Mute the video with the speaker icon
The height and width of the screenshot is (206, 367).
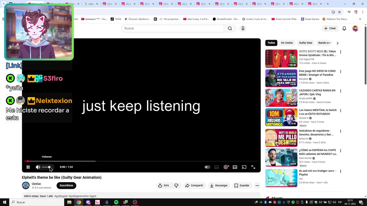pyautogui.click(x=38, y=167)
